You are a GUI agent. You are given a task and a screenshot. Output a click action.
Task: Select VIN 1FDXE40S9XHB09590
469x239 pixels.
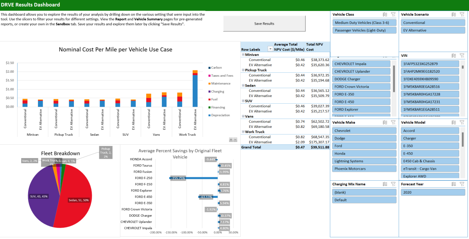[x=430, y=79]
